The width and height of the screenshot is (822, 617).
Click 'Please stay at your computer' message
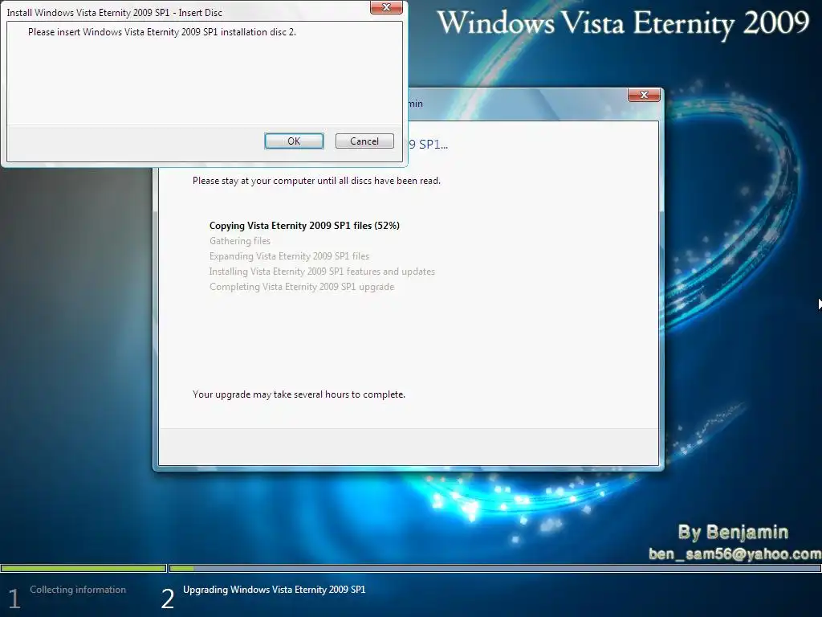(x=316, y=181)
